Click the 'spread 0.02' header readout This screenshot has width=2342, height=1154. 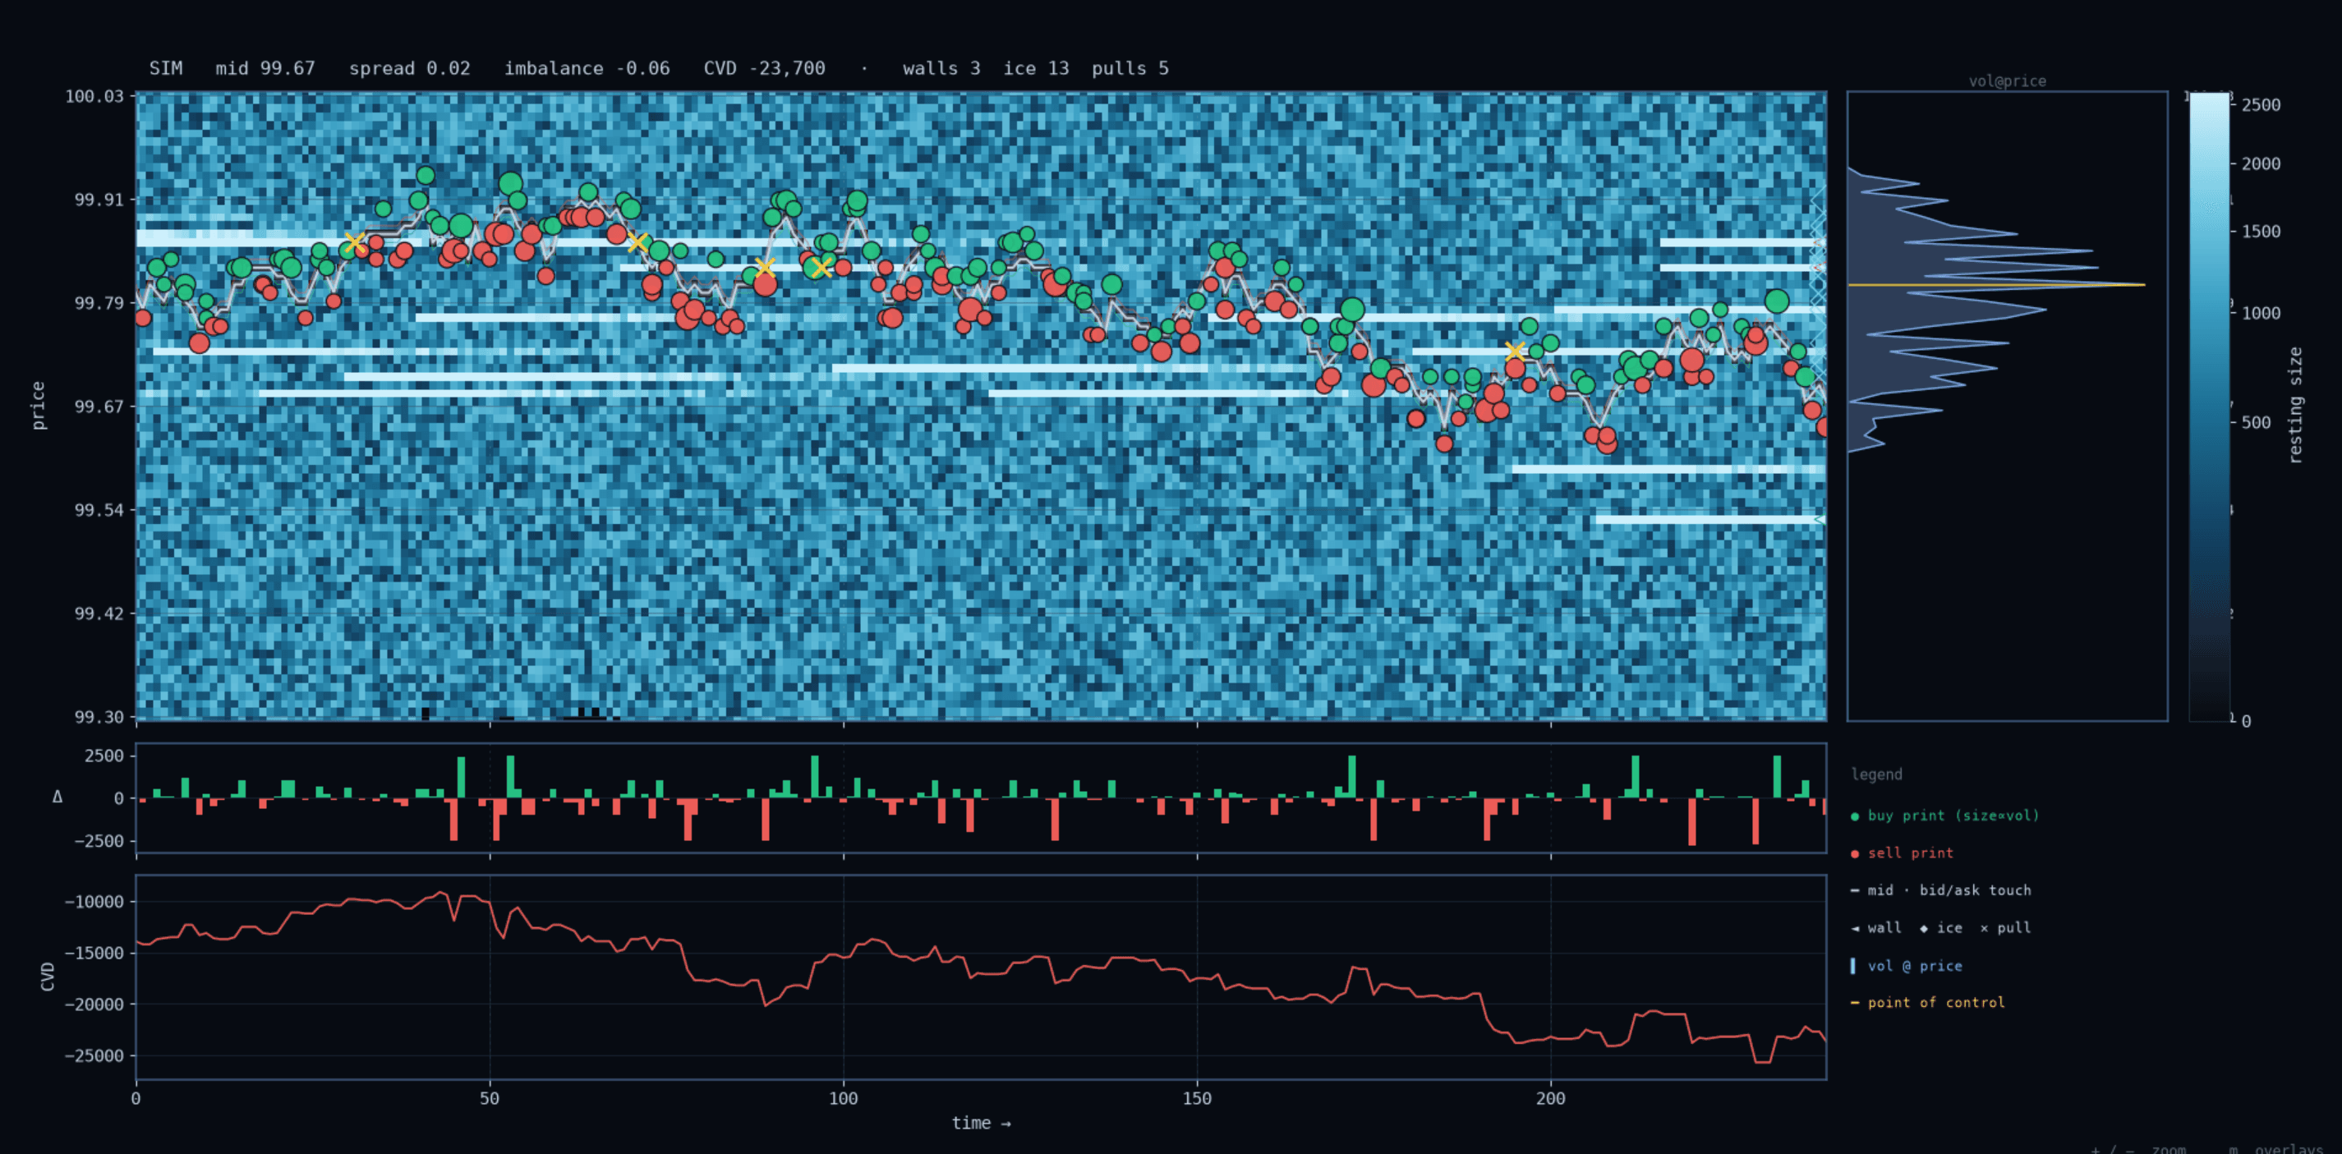pyautogui.click(x=409, y=68)
